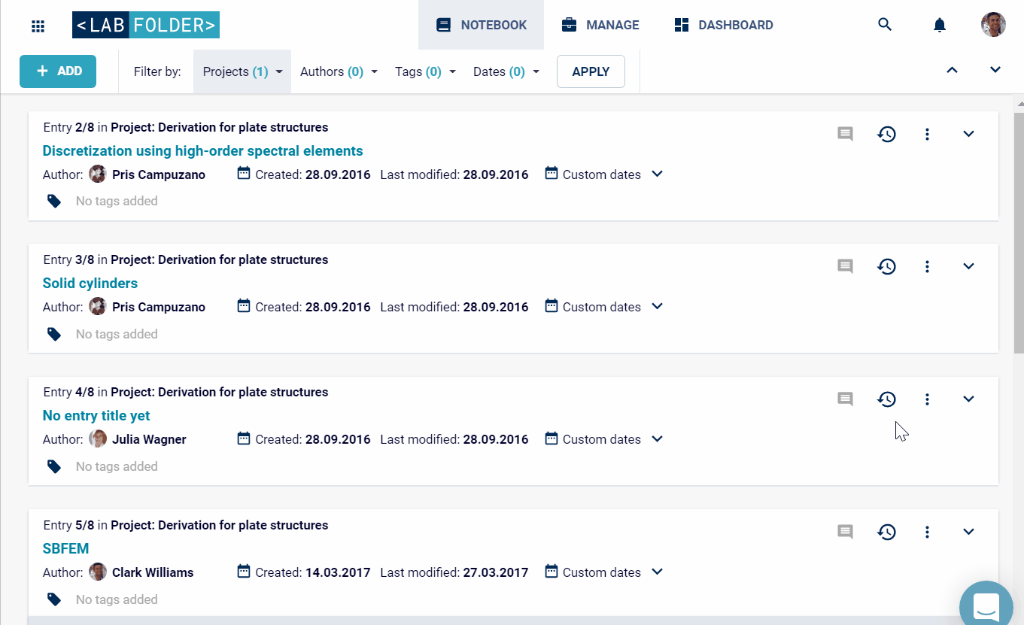The image size is (1024, 625).
Task: Add tags to Discretization entry
Action: 117,201
